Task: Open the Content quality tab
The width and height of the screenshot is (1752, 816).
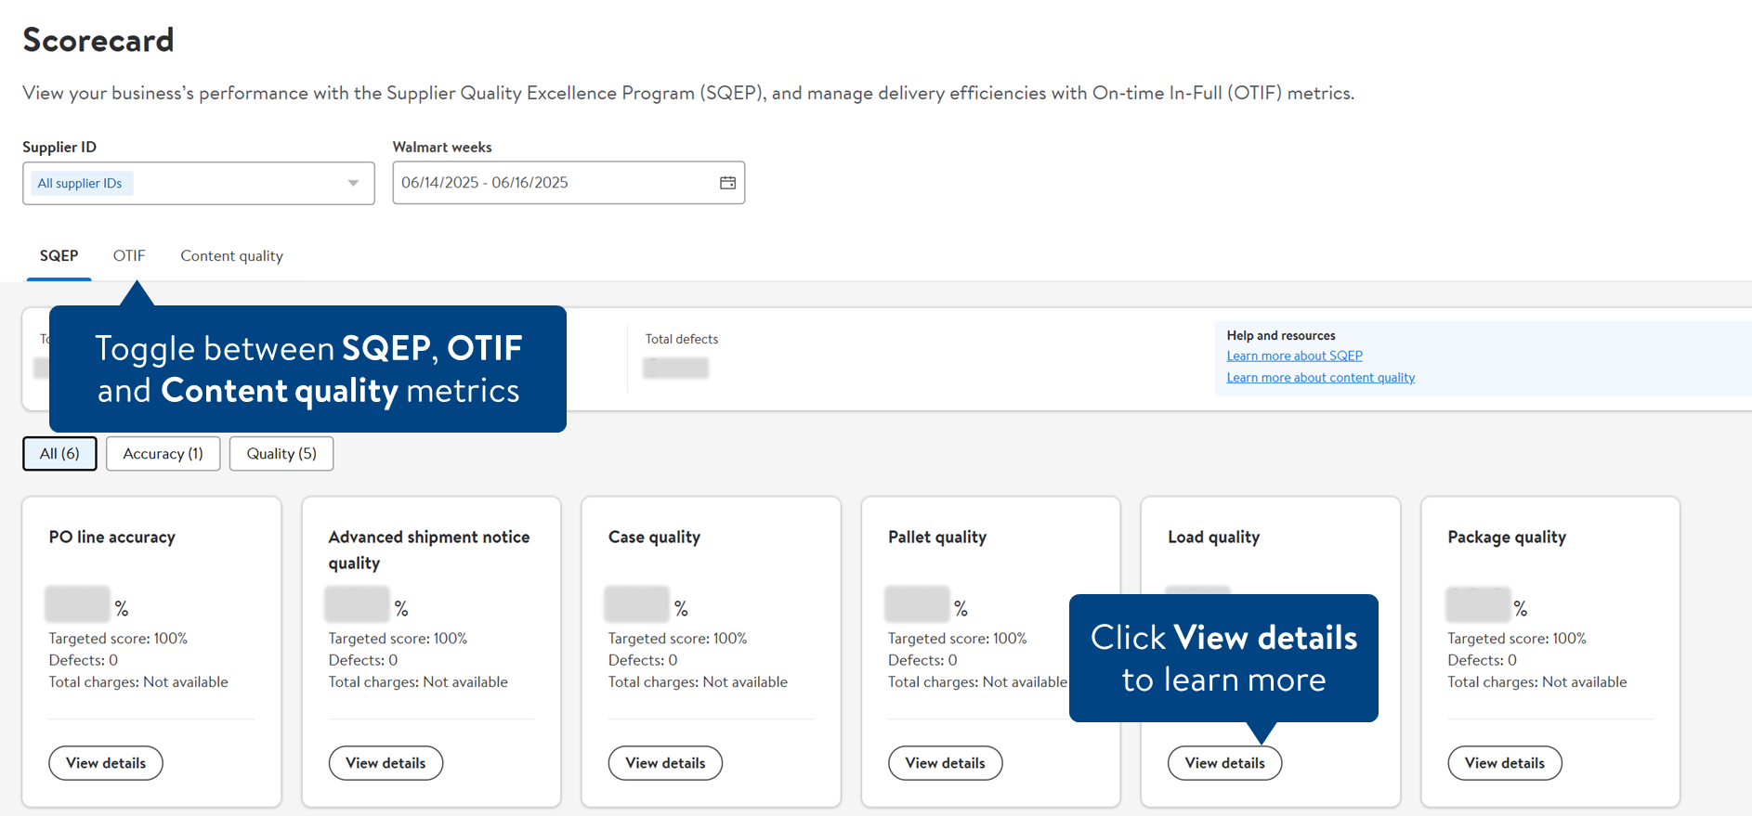Action: pyautogui.click(x=231, y=255)
